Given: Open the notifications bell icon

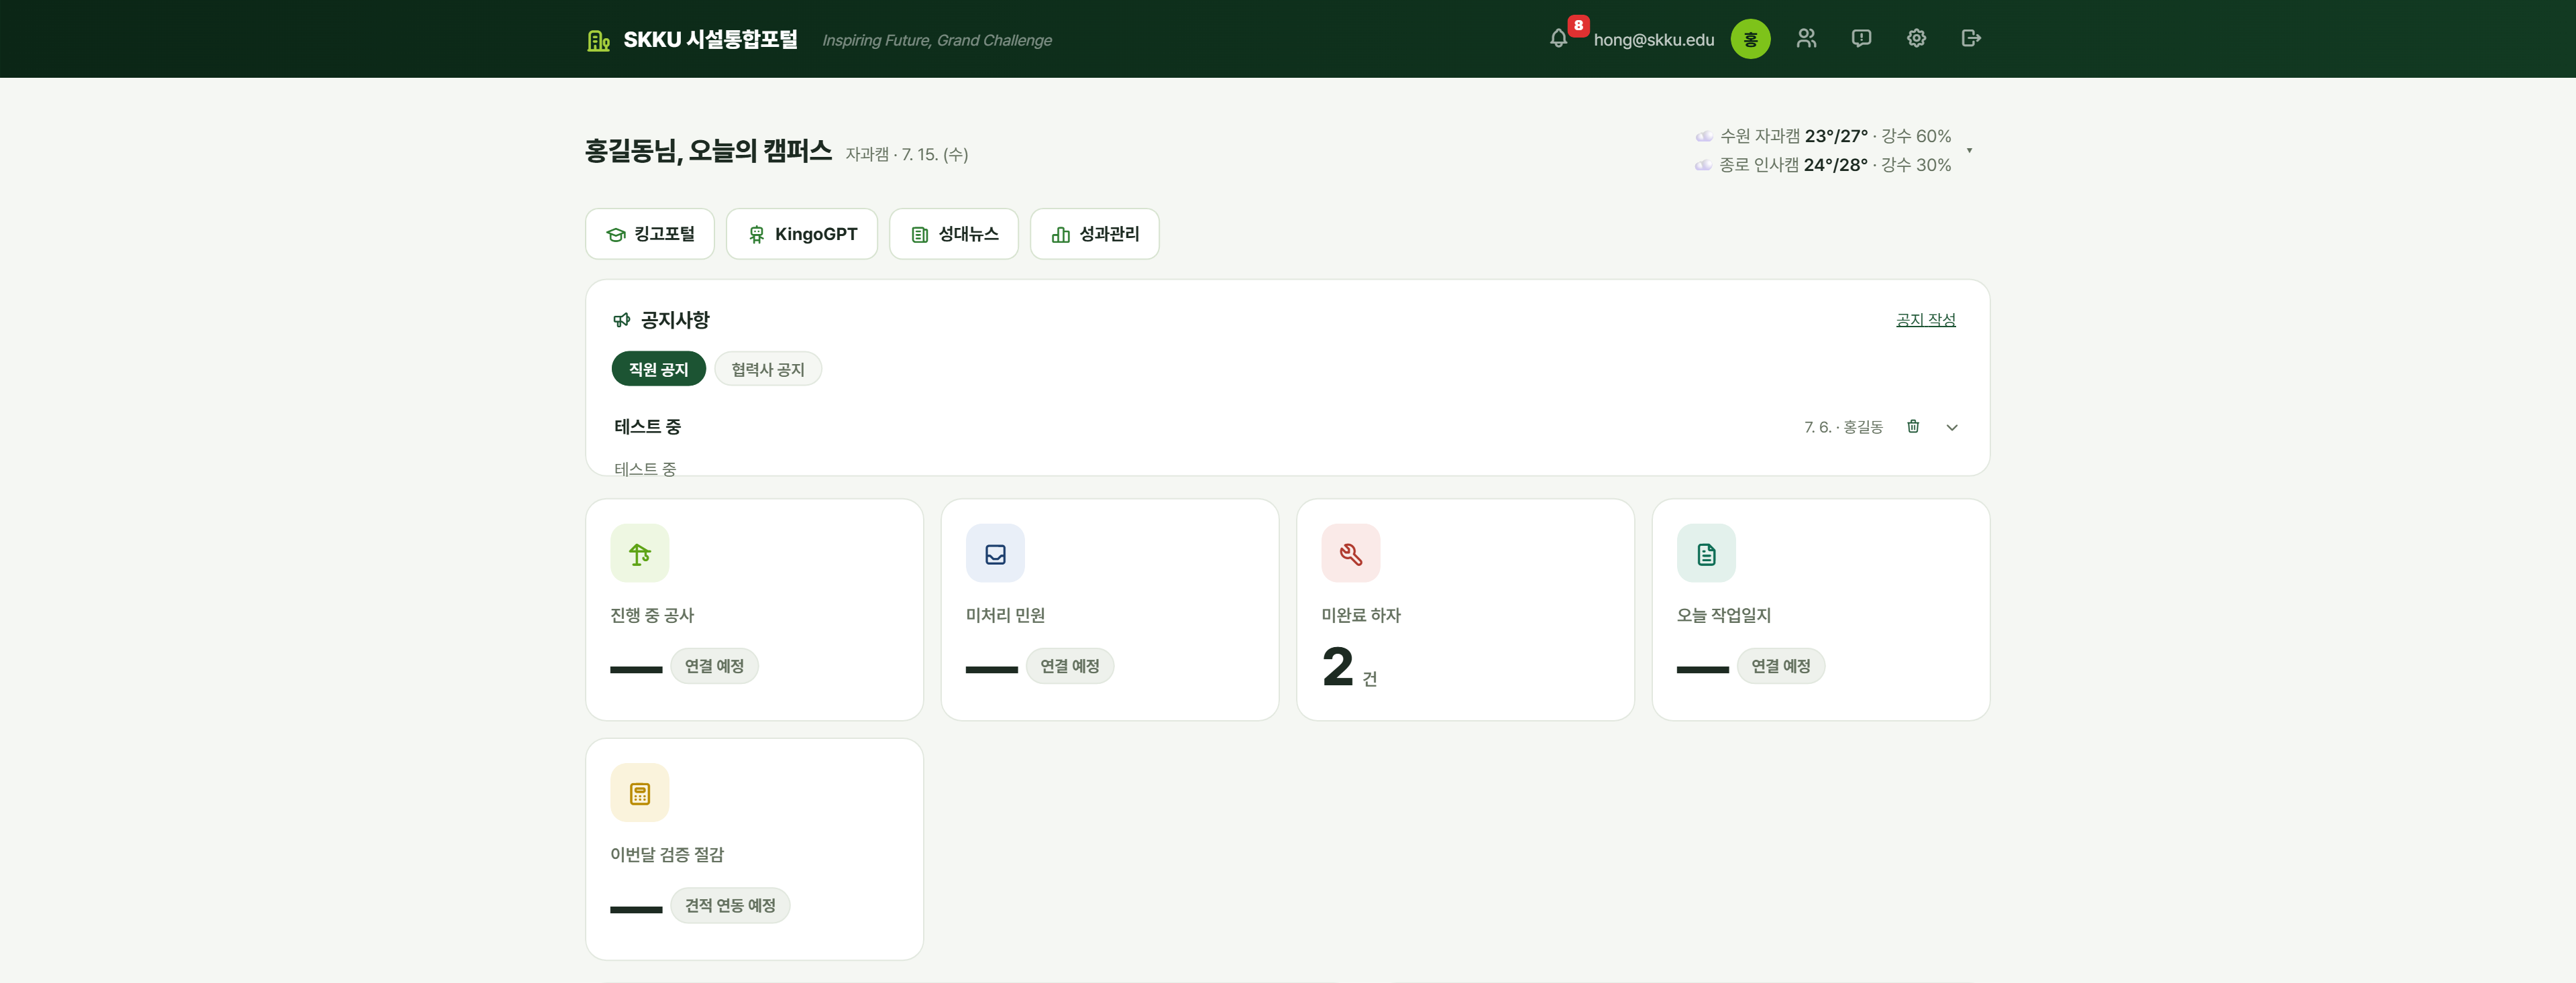Looking at the screenshot, I should [x=1558, y=39].
